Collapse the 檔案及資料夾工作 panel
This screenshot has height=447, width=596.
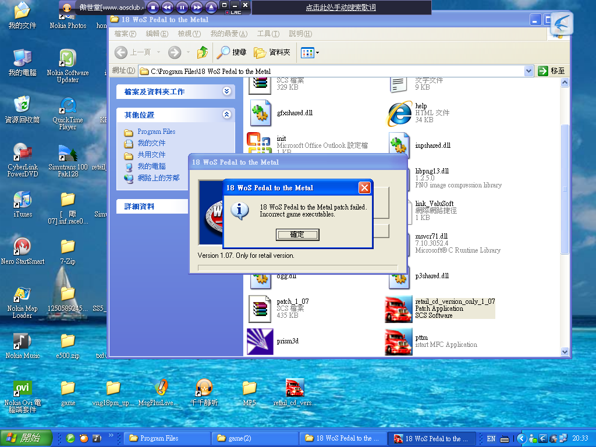226,91
